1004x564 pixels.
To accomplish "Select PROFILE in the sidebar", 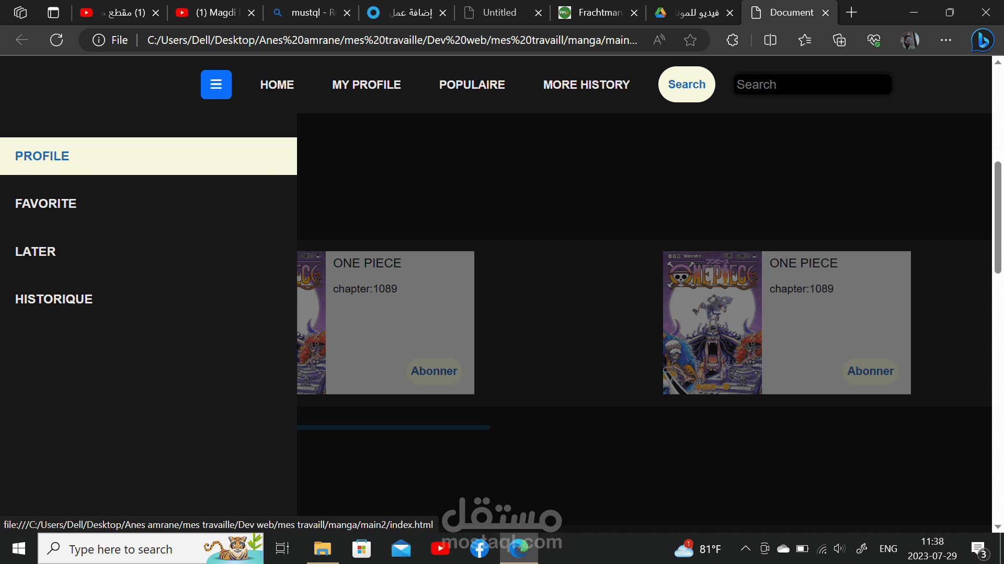I will [x=149, y=156].
